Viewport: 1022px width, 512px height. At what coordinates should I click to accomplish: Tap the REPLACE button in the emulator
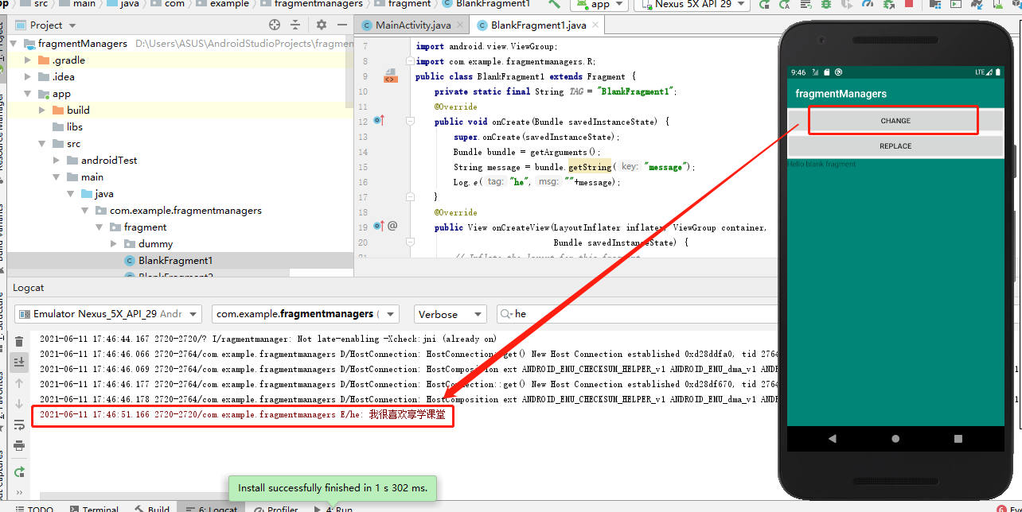pos(895,146)
